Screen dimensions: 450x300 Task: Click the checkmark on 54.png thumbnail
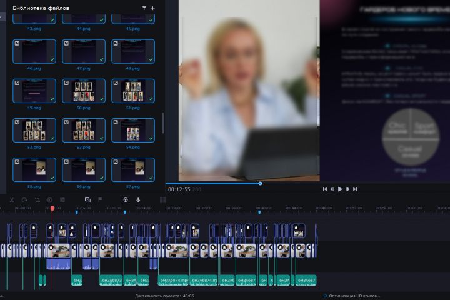pyautogui.click(x=151, y=138)
